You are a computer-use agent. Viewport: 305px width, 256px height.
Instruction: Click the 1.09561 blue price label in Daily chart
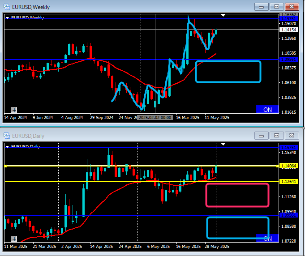[289, 215]
